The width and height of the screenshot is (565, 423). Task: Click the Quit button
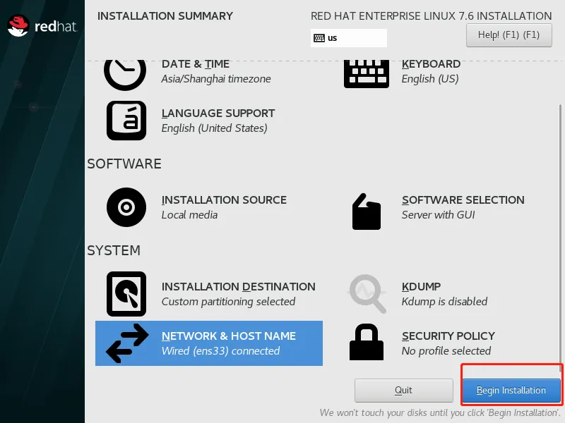[x=403, y=390]
